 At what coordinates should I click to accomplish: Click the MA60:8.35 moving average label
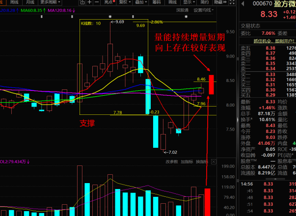33,10
